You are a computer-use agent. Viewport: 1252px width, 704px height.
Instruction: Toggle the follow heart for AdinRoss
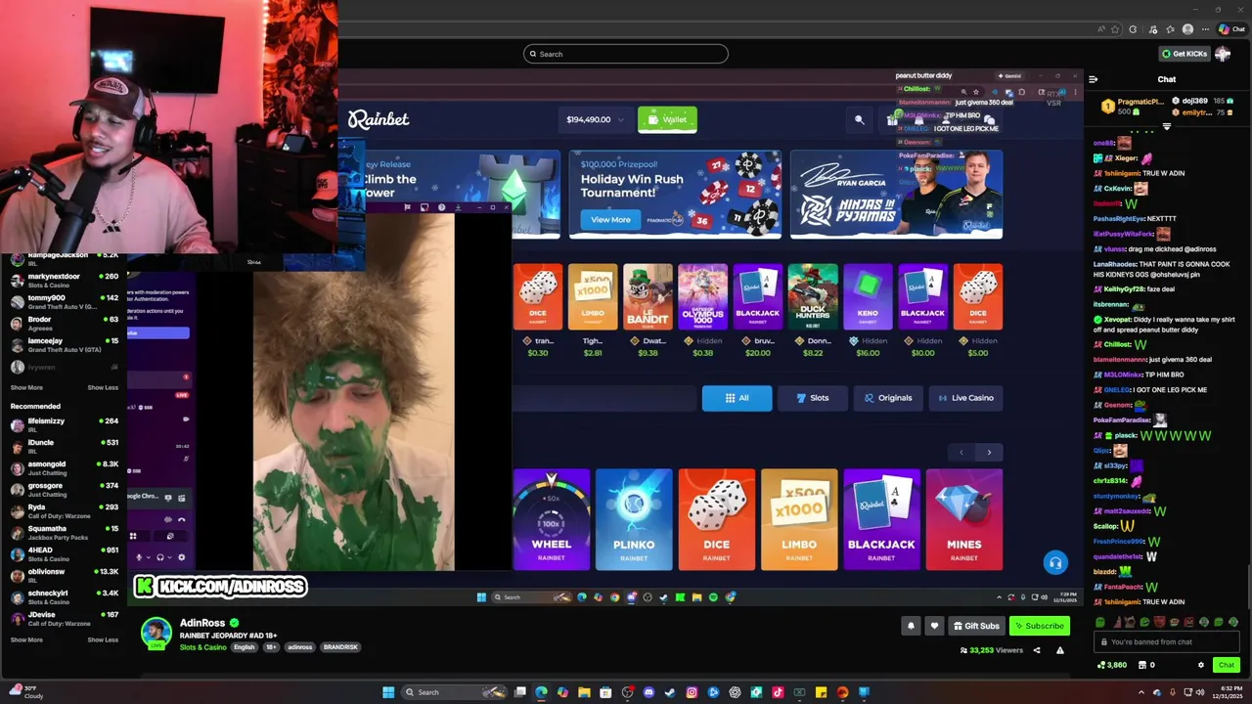[934, 626]
